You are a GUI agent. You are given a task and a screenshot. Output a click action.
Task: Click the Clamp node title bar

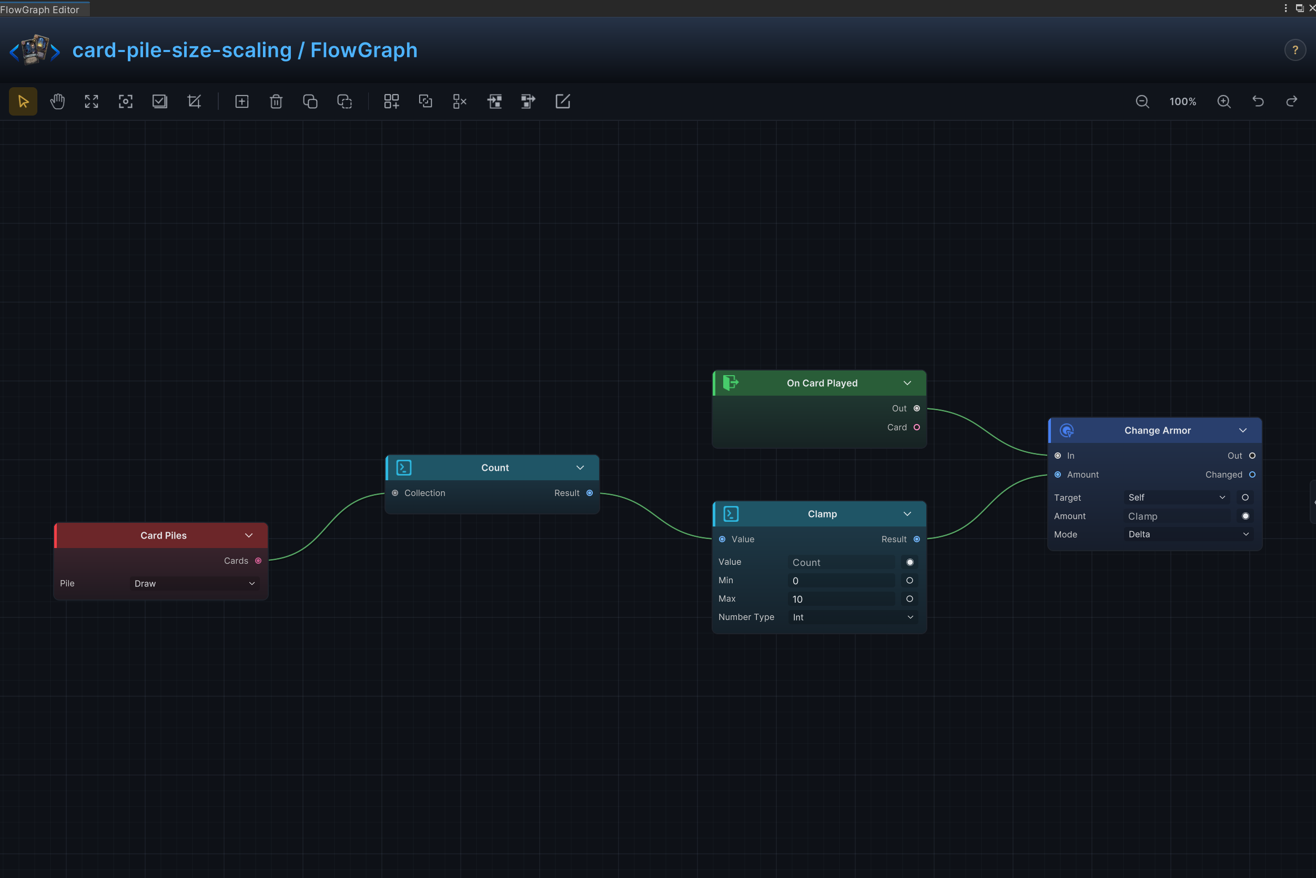[819, 514]
